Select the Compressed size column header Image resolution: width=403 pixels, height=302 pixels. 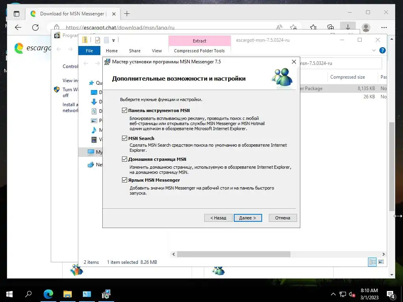pyautogui.click(x=347, y=77)
